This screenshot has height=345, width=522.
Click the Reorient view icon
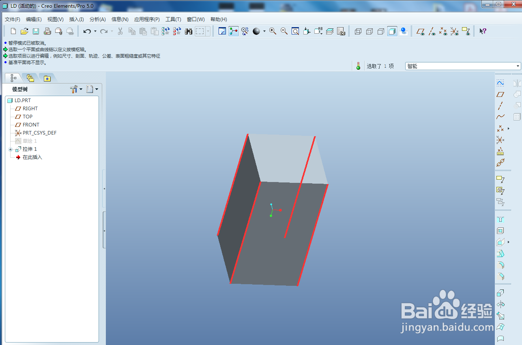pos(307,31)
